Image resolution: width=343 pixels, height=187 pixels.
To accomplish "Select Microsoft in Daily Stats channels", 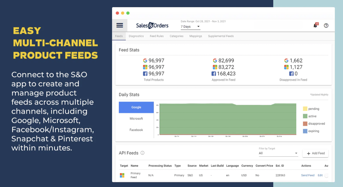I will pos(136,119).
